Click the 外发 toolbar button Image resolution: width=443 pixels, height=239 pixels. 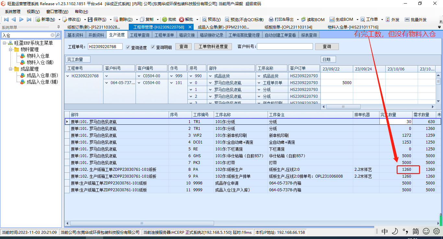(x=392, y=19)
